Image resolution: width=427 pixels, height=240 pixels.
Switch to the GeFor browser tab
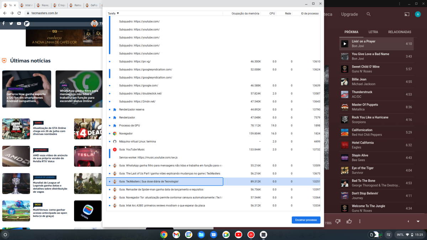[92, 5]
